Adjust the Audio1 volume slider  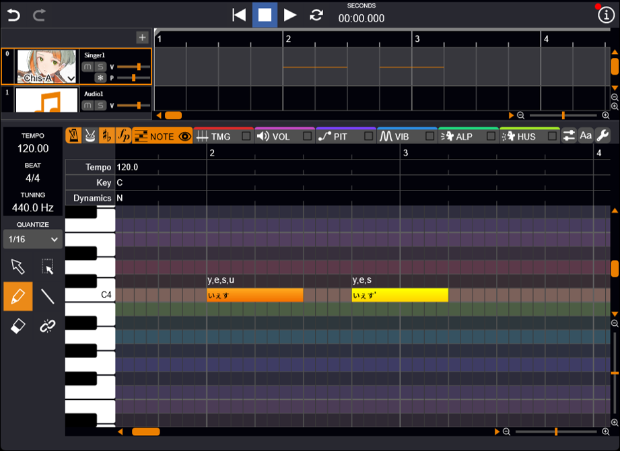click(x=139, y=105)
